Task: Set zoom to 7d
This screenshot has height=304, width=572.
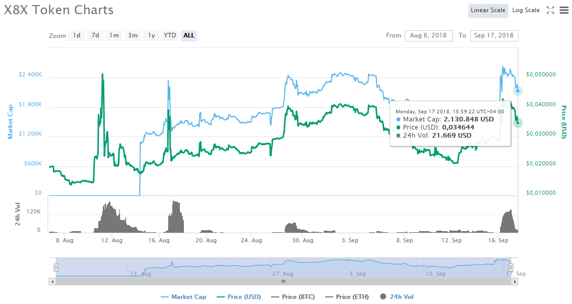Action: tap(95, 35)
